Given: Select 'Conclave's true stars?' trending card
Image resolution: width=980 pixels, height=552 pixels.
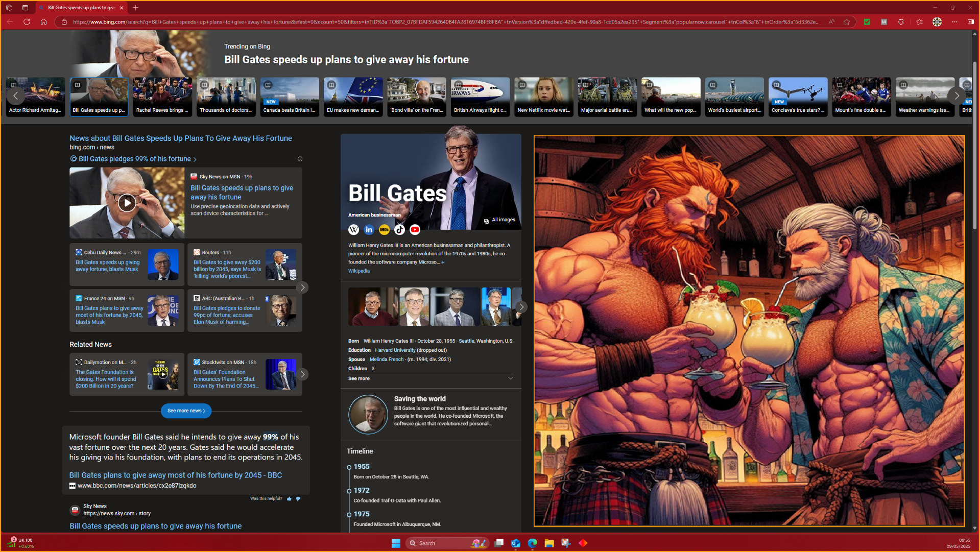Looking at the screenshot, I should 798,97.
